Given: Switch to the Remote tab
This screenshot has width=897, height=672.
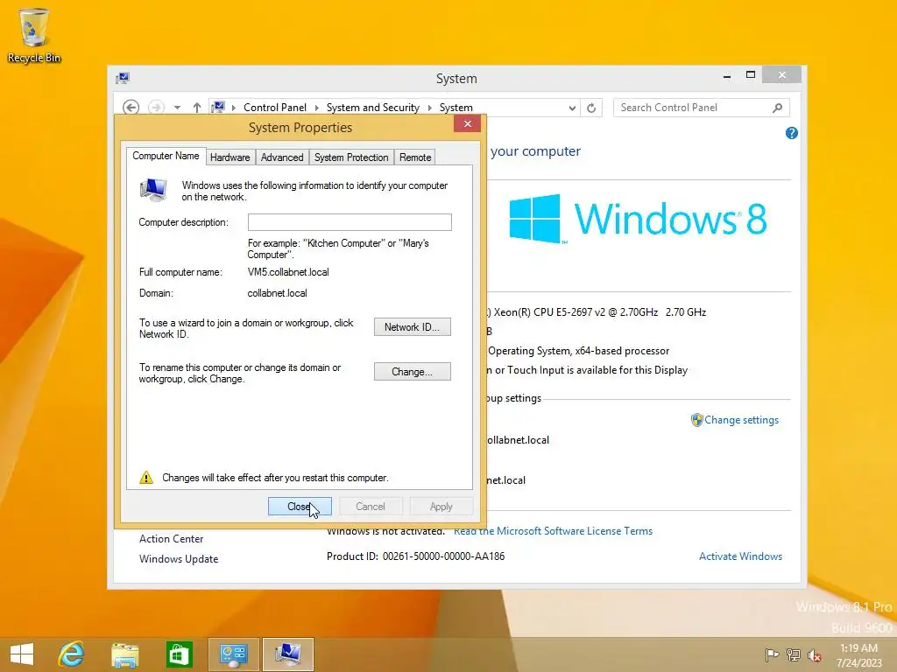Looking at the screenshot, I should 415,157.
